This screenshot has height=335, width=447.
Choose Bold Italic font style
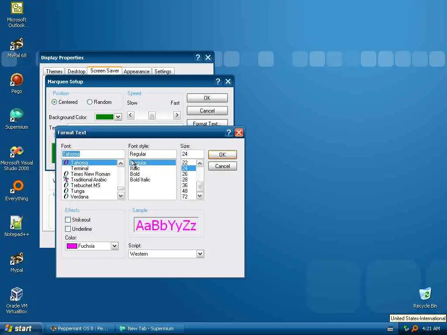[x=140, y=180]
